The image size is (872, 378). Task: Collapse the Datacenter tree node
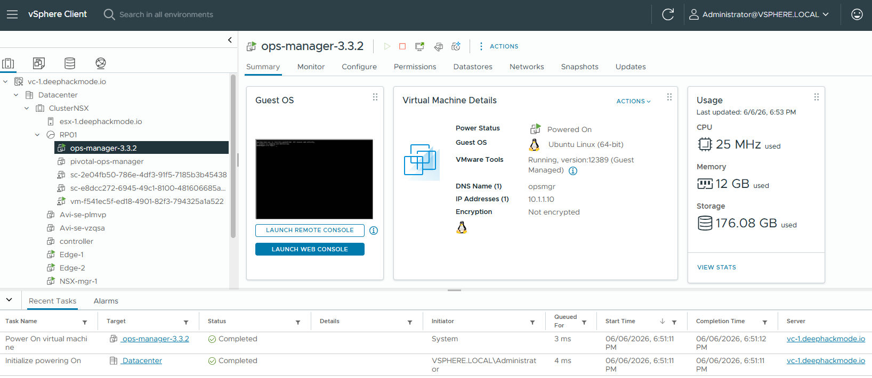(16, 95)
